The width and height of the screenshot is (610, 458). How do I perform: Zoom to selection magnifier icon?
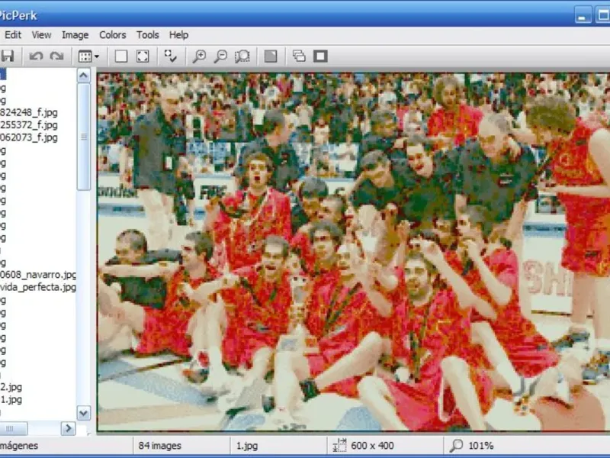242,56
